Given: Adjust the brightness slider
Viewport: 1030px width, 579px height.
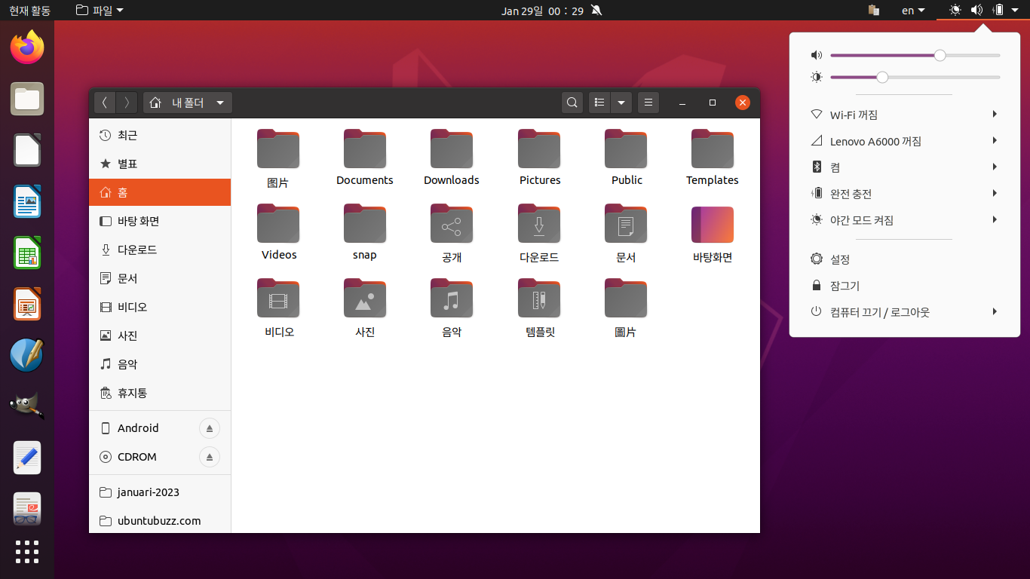Looking at the screenshot, I should pyautogui.click(x=915, y=77).
